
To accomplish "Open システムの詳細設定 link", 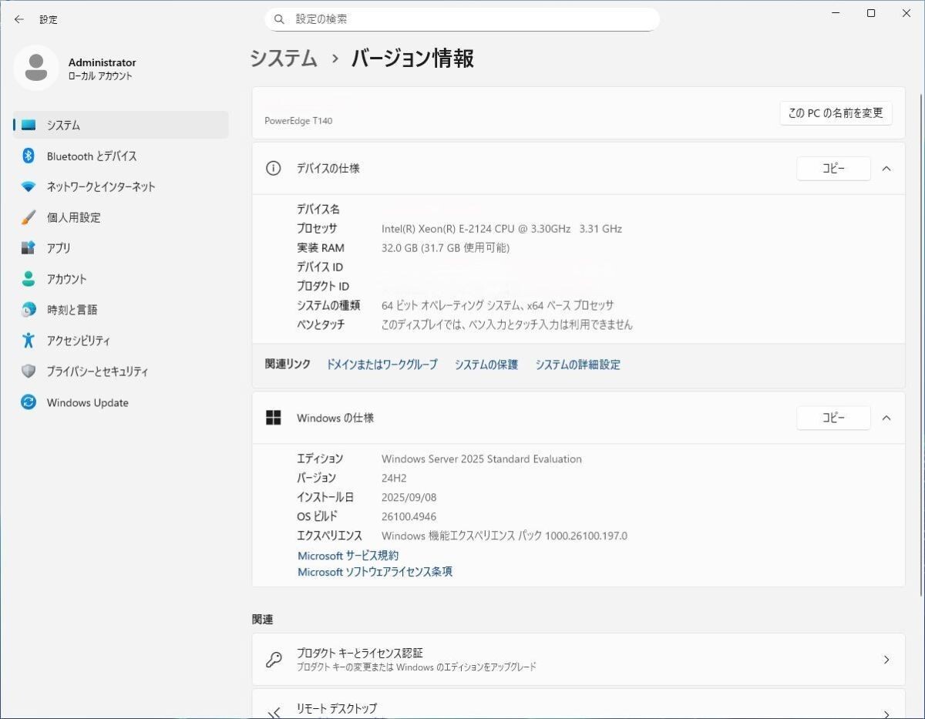I will [577, 365].
